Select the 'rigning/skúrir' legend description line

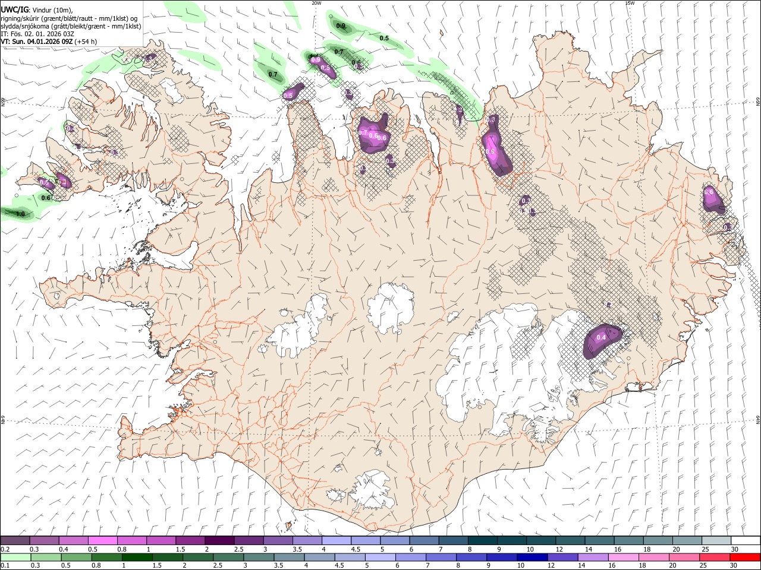tap(70, 18)
